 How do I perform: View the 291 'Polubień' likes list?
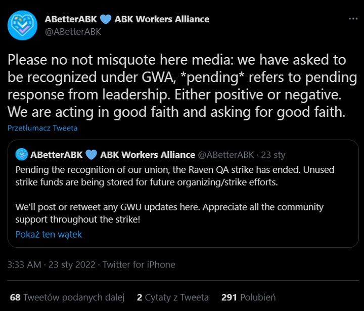tap(248, 297)
